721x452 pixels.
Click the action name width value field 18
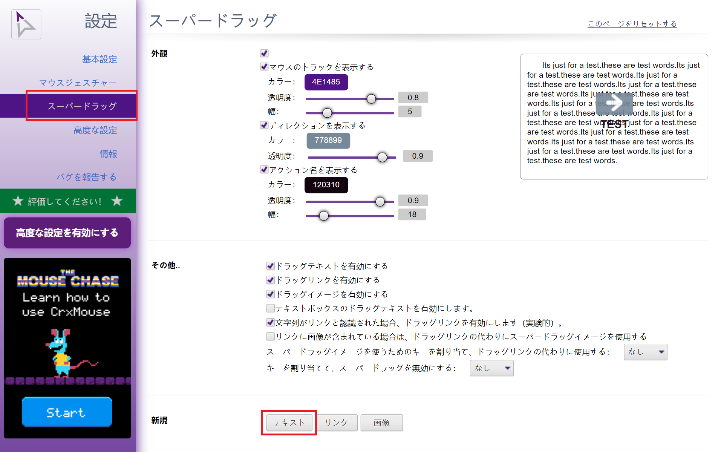(x=412, y=215)
